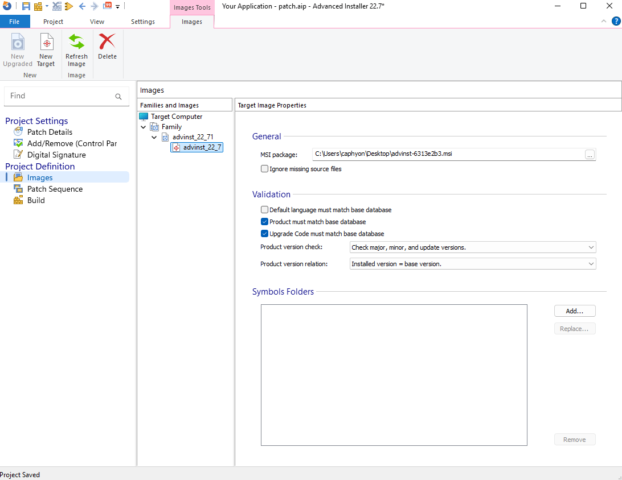Check Default language must match base database

pos(264,210)
